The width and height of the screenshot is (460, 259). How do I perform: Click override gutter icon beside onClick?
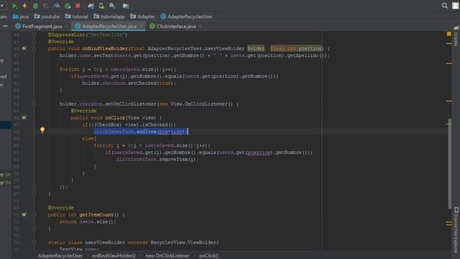point(24,118)
